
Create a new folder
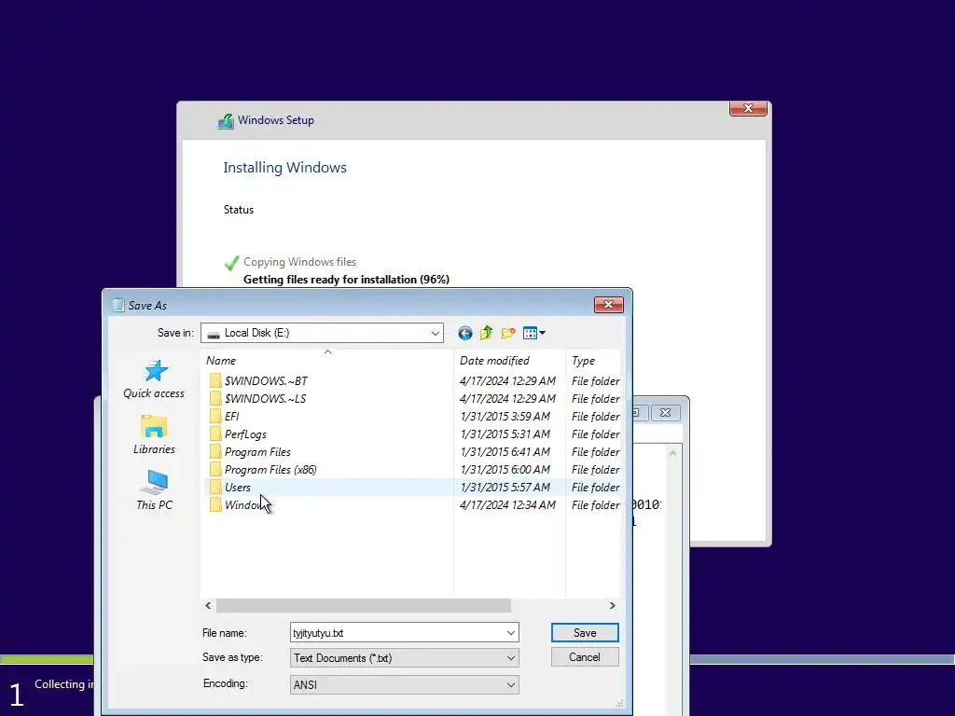coord(508,333)
